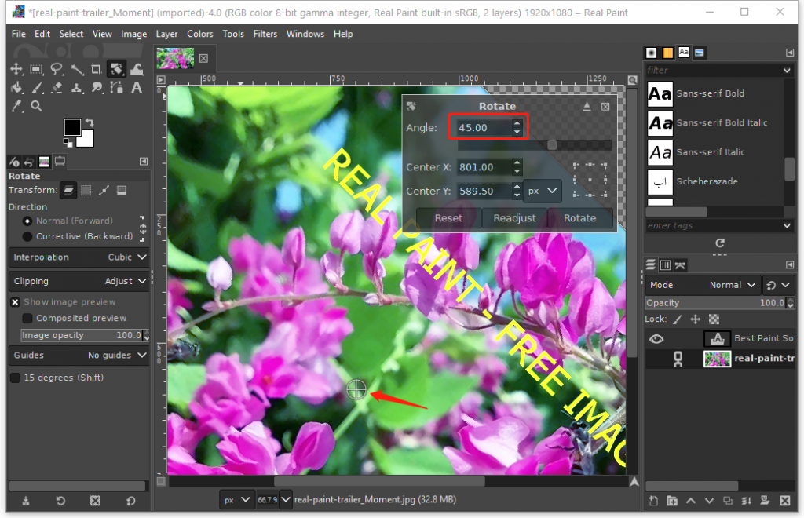This screenshot has width=804, height=518.
Task: Pick the Paintbrush tool
Action: click(37, 88)
